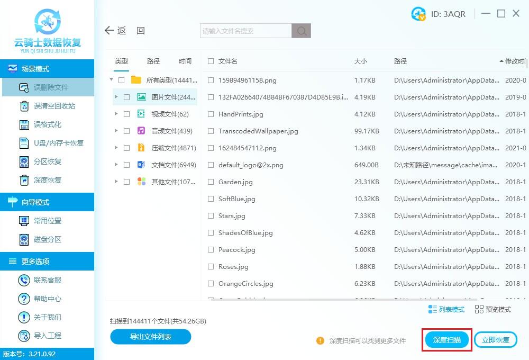Tick the Garden.jpg checkbox
The height and width of the screenshot is (360, 529).
pos(211,182)
